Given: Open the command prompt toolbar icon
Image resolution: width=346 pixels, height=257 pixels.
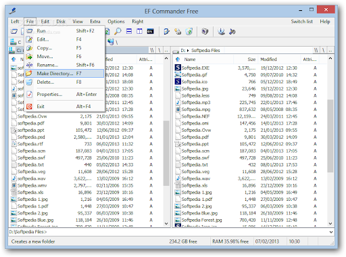Looking at the screenshot, I should click(x=150, y=31).
